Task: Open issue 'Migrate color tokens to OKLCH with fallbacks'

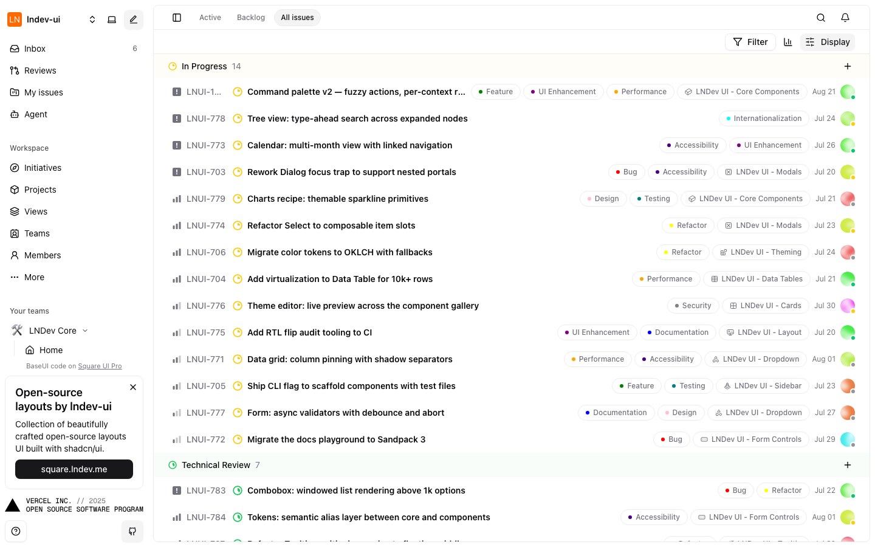Action: (x=340, y=252)
